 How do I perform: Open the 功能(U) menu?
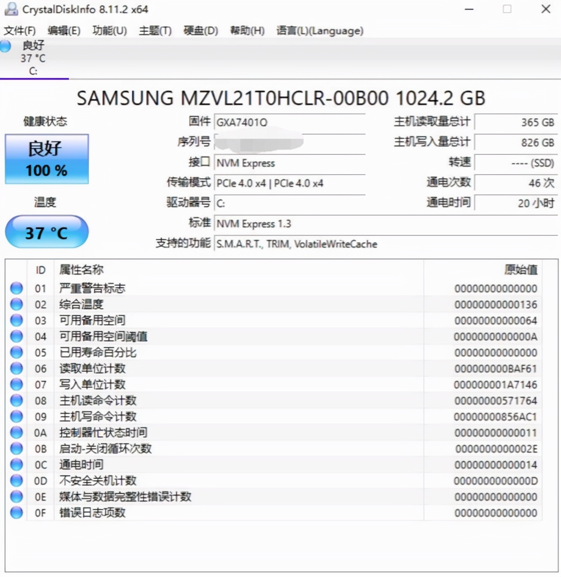click(109, 30)
